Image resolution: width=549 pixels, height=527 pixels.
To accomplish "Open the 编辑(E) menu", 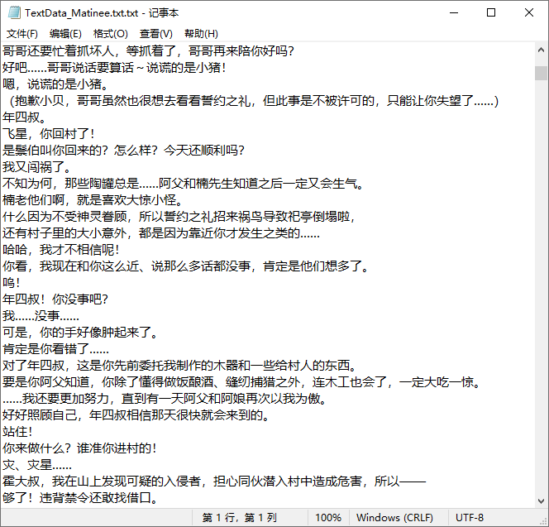I will point(65,34).
